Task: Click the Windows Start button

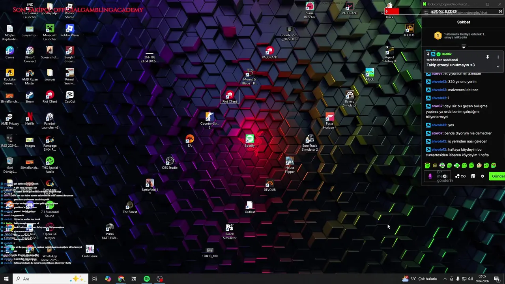Action: pyautogui.click(x=6, y=279)
